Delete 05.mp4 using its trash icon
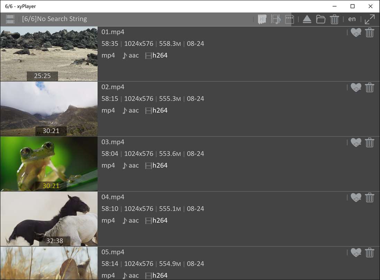This screenshot has width=380, height=280. tap(370, 252)
